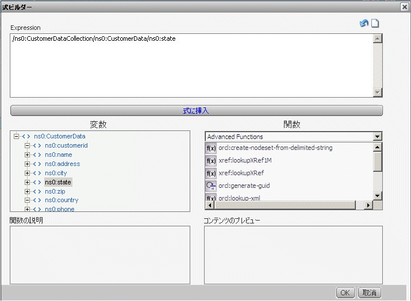Screen dimensions: 411x301
Task: Select ns0:country tree item
Action: pos(62,200)
